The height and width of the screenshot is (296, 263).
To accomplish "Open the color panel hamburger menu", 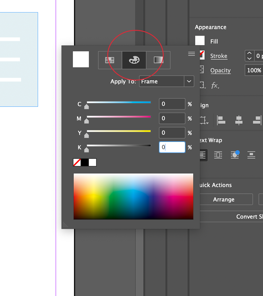I will click(191, 54).
